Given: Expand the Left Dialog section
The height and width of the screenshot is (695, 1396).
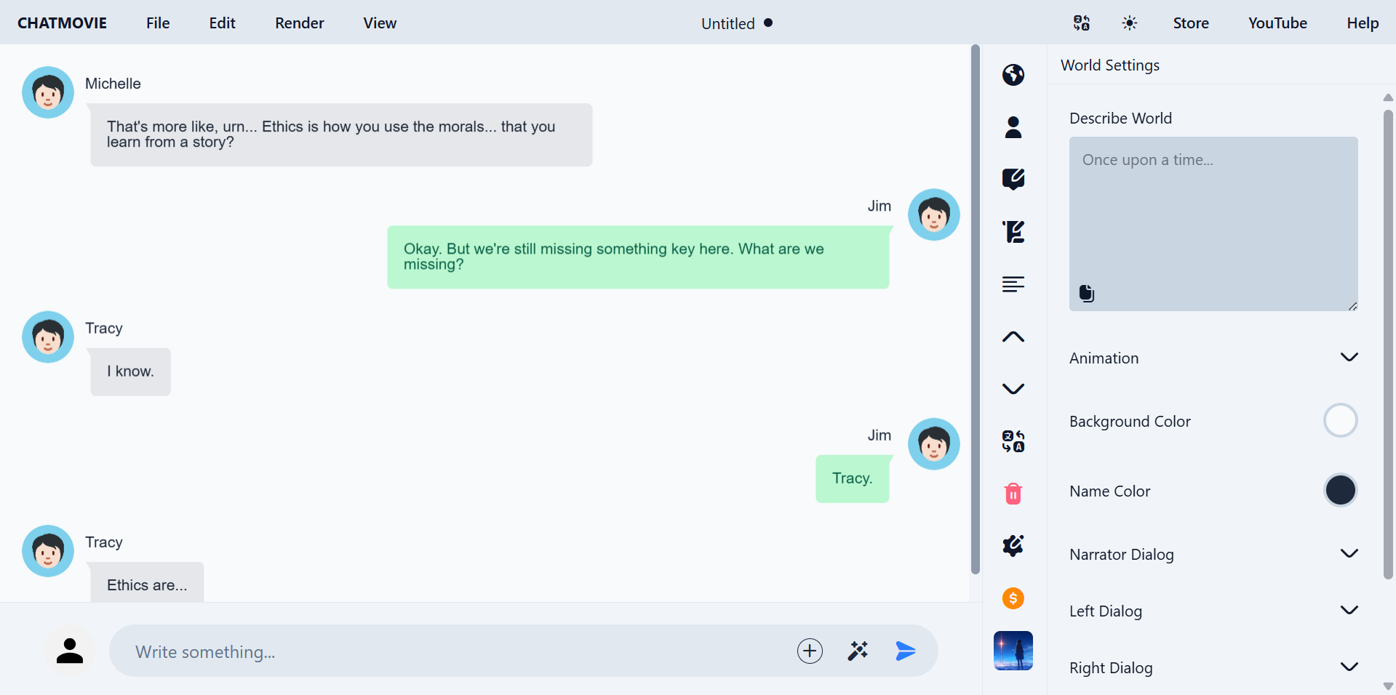Looking at the screenshot, I should (1349, 611).
